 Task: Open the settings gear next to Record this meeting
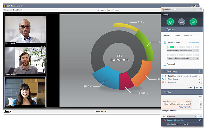[200, 120]
